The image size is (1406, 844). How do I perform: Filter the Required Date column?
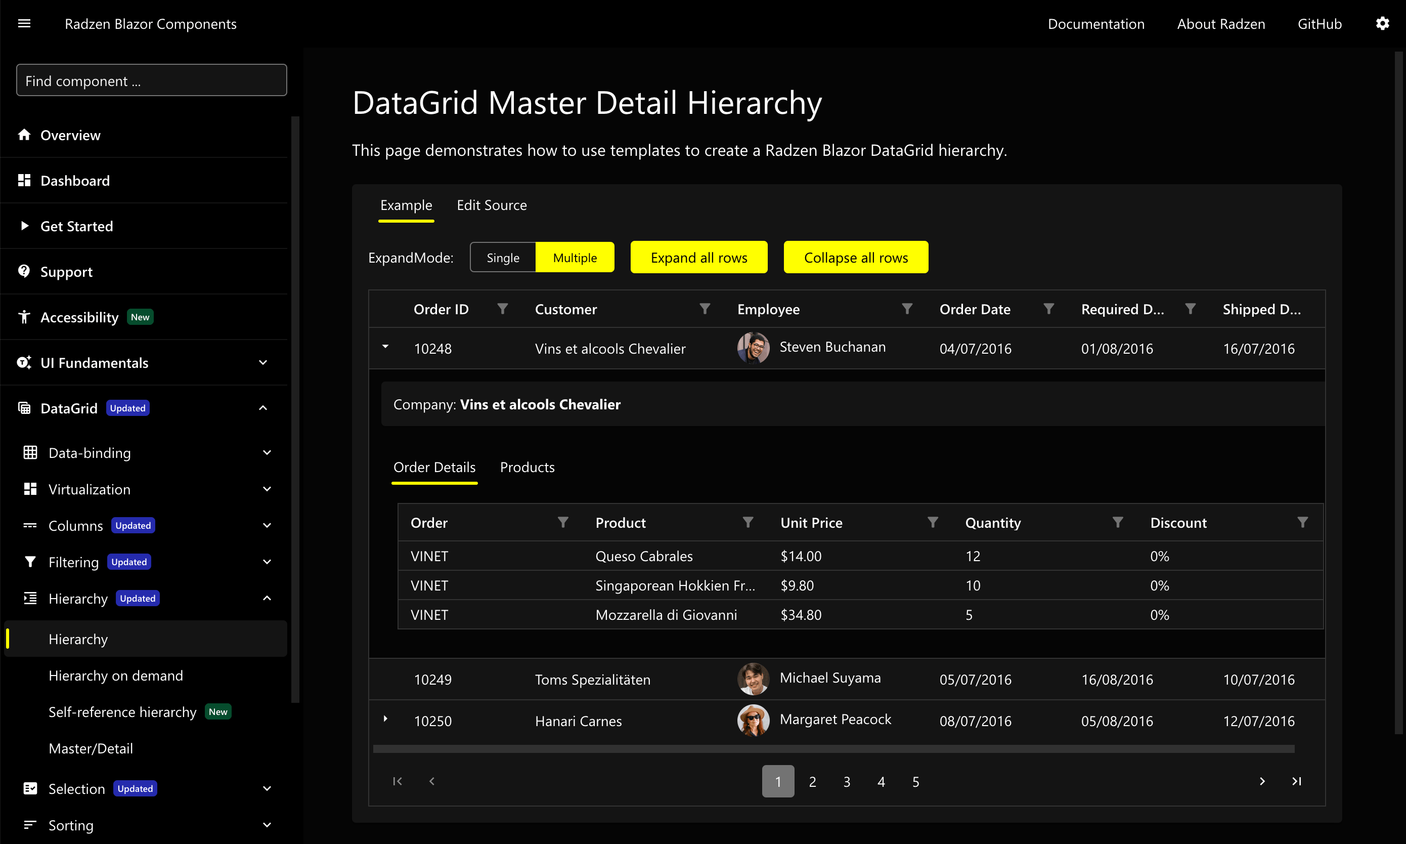tap(1190, 309)
